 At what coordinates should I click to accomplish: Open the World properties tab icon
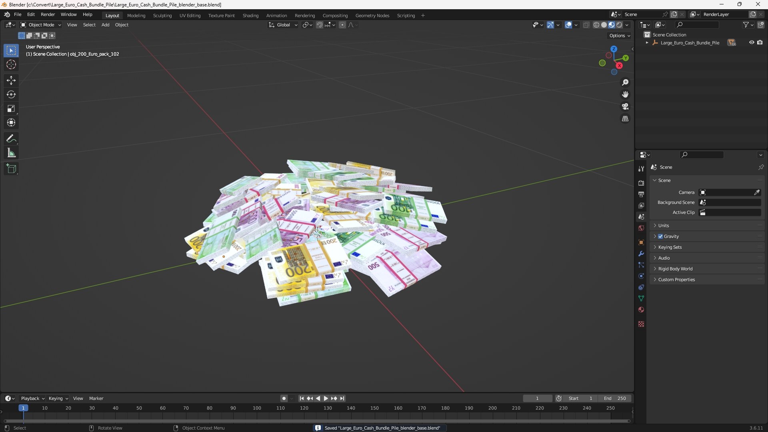click(641, 228)
